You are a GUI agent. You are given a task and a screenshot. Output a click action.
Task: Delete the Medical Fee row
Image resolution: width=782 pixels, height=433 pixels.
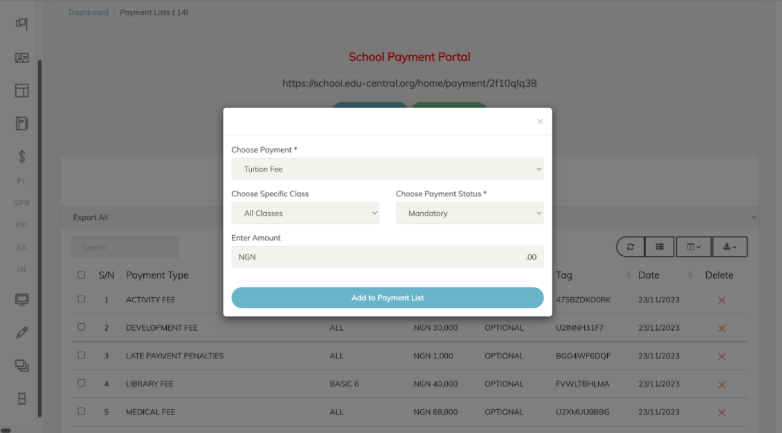[x=721, y=412]
